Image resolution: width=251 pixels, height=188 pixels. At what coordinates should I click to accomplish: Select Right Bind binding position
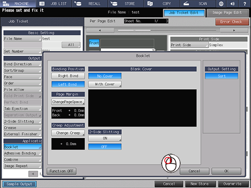point(68,76)
